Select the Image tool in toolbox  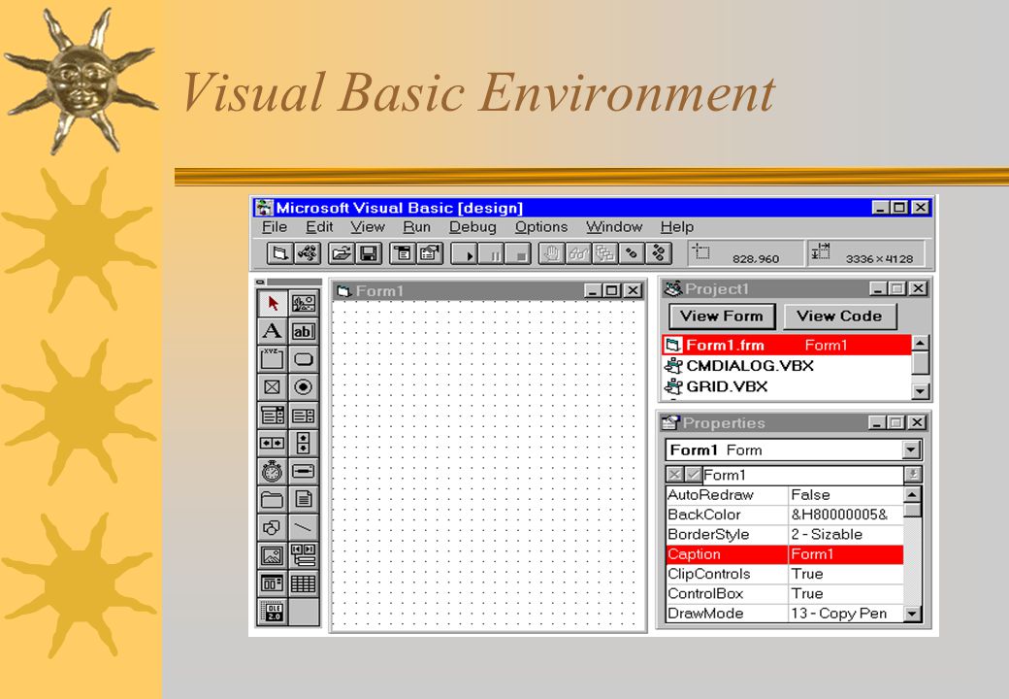[273, 554]
